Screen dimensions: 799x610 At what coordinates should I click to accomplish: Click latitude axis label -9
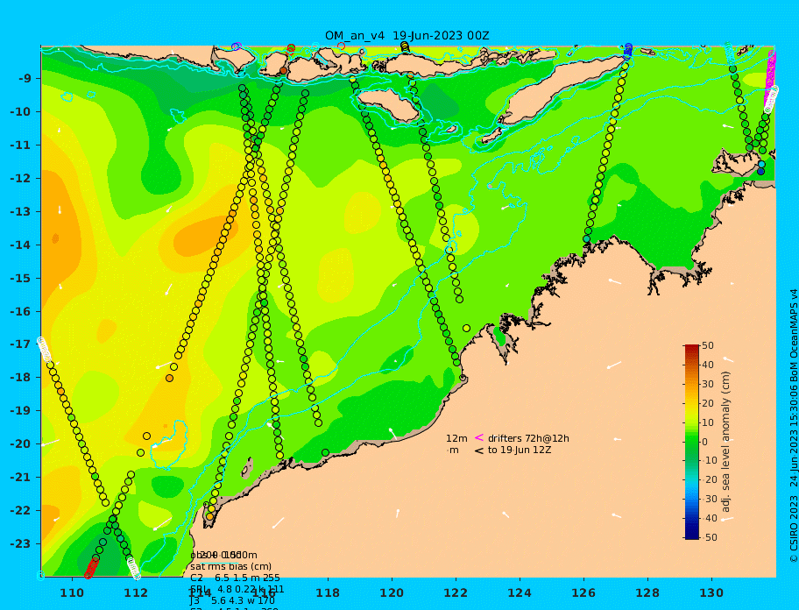tap(25, 79)
